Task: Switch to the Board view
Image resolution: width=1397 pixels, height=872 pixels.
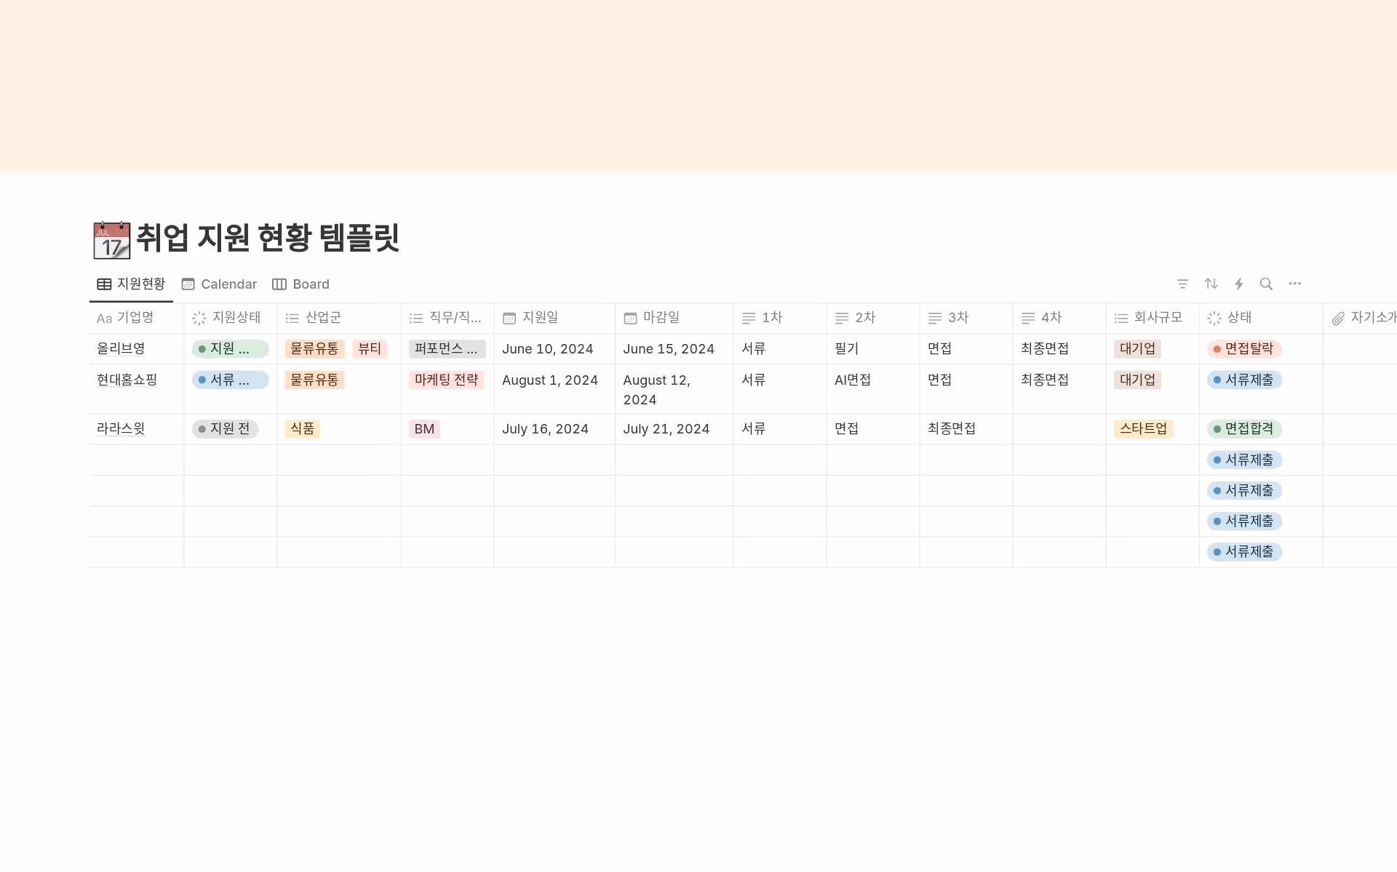Action: click(310, 284)
